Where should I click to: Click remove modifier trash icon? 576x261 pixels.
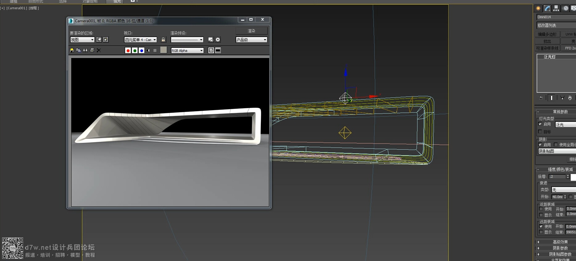(570, 98)
